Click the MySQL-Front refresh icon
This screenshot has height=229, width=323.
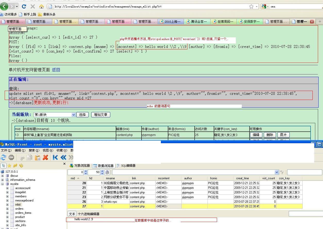3,157
